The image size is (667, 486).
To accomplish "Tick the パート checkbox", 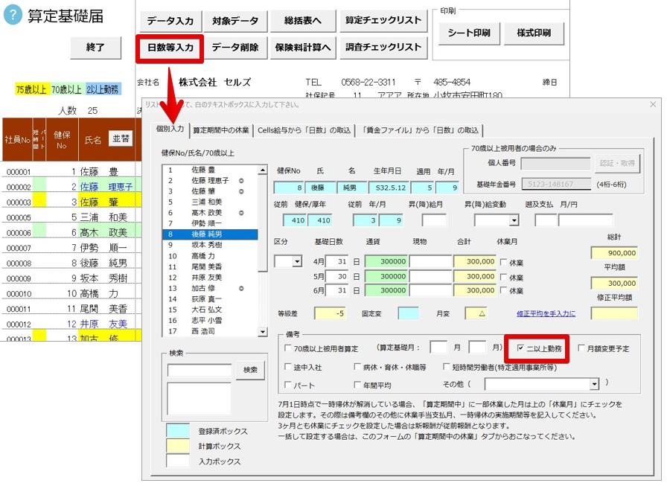I will (x=288, y=385).
